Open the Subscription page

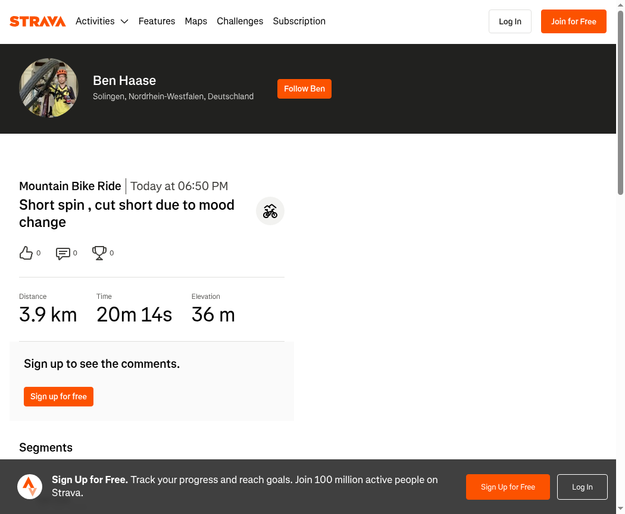[x=299, y=21]
